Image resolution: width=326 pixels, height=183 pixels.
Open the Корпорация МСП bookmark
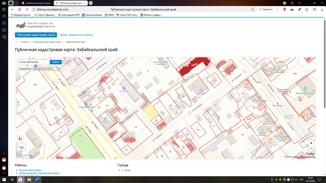coord(69,15)
